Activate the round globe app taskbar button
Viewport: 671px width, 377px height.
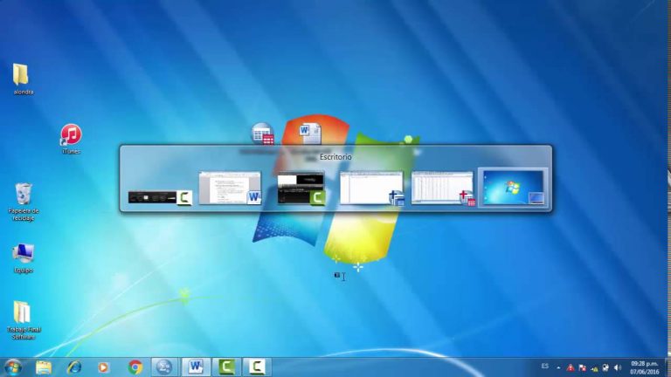(x=164, y=367)
